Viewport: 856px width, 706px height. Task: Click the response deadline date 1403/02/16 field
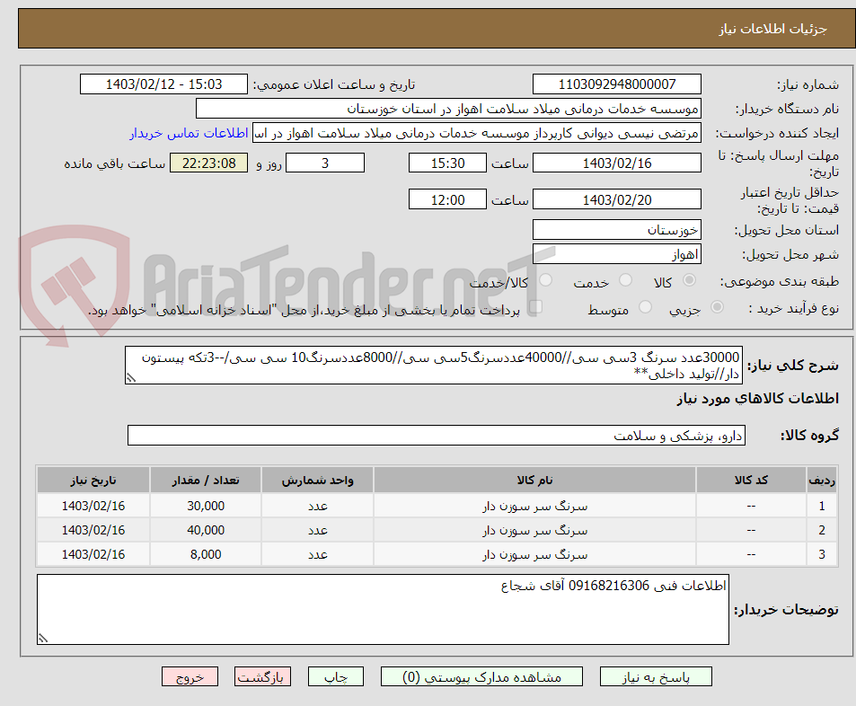tap(617, 163)
